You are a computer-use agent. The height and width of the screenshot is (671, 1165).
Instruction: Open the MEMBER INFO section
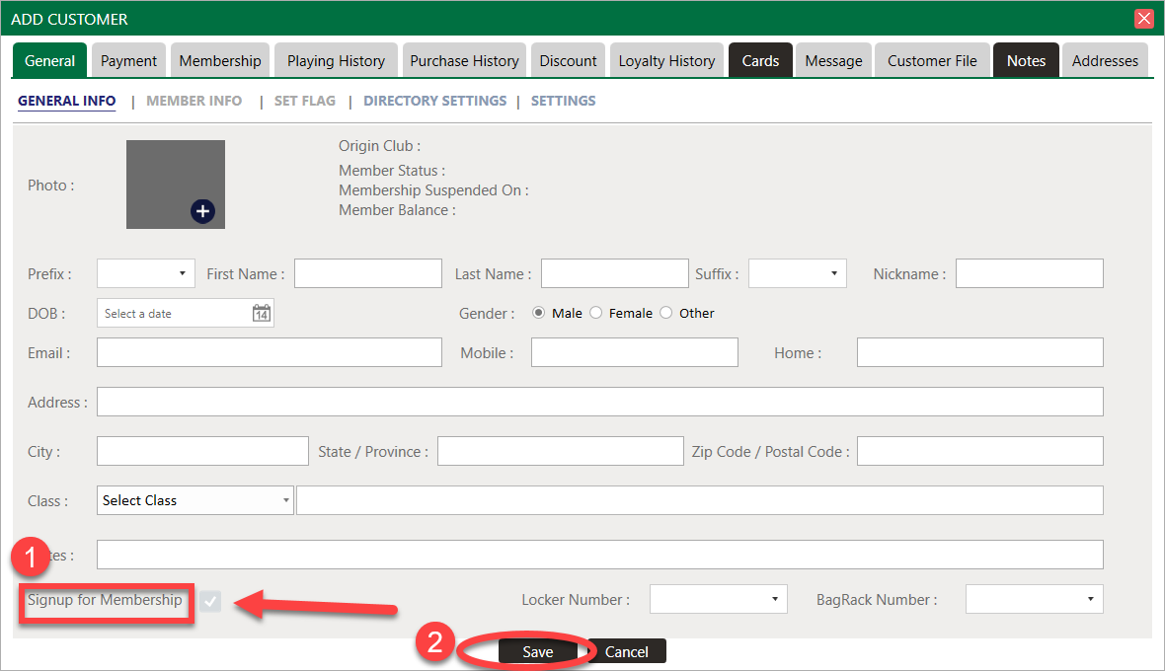click(194, 101)
